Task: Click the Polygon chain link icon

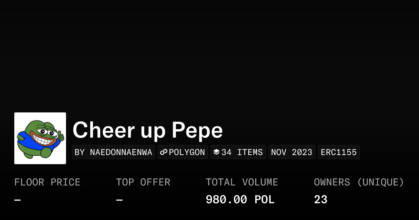Action: (164, 152)
